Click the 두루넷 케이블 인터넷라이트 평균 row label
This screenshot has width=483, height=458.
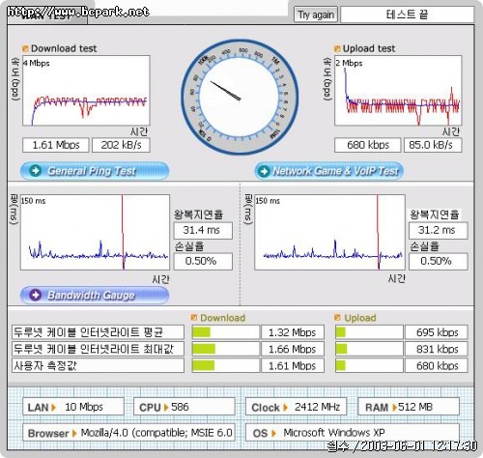pyautogui.click(x=98, y=332)
